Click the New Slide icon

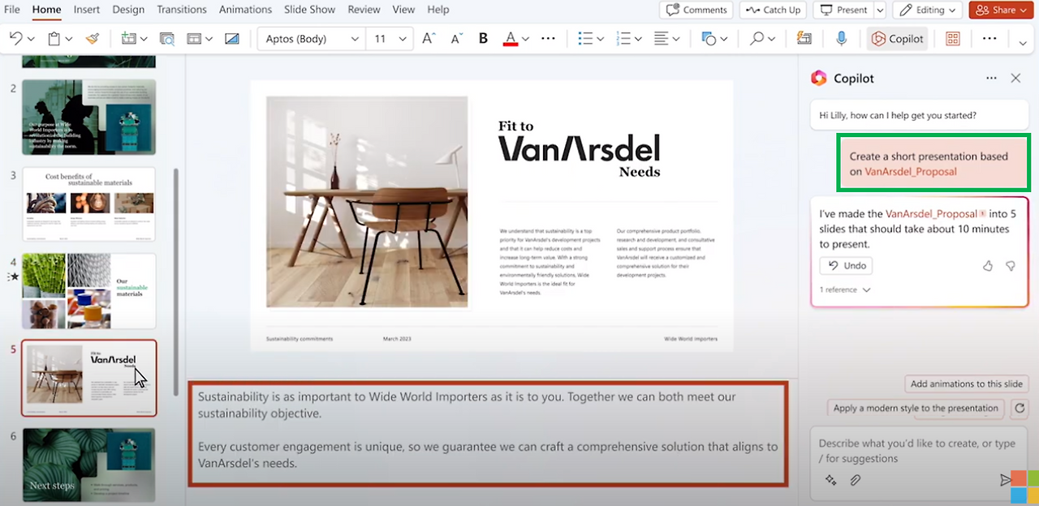click(128, 38)
